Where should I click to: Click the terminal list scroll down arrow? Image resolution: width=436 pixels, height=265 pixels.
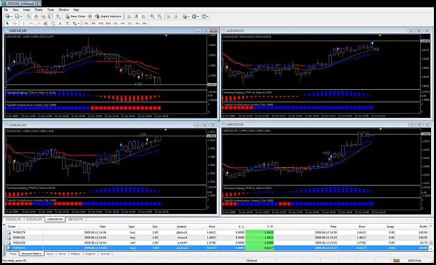[x=430, y=248]
